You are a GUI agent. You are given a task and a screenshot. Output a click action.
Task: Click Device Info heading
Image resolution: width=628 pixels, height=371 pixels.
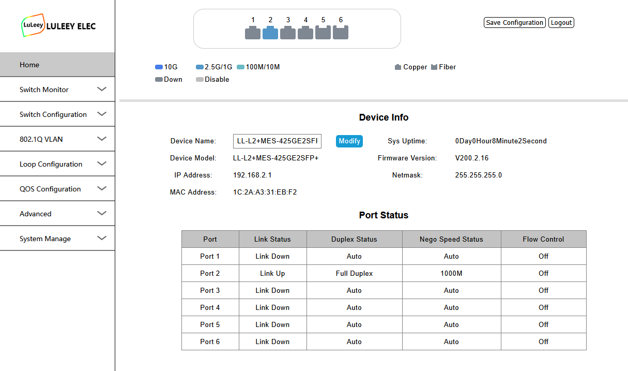[x=384, y=117]
